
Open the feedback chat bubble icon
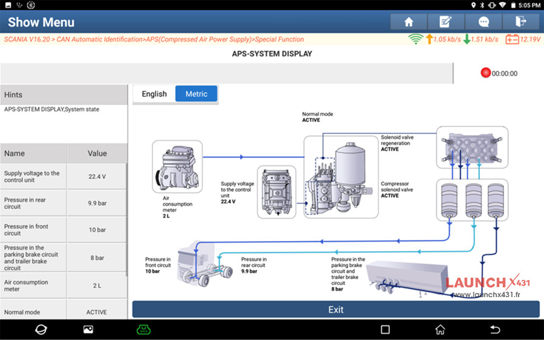pos(484,22)
